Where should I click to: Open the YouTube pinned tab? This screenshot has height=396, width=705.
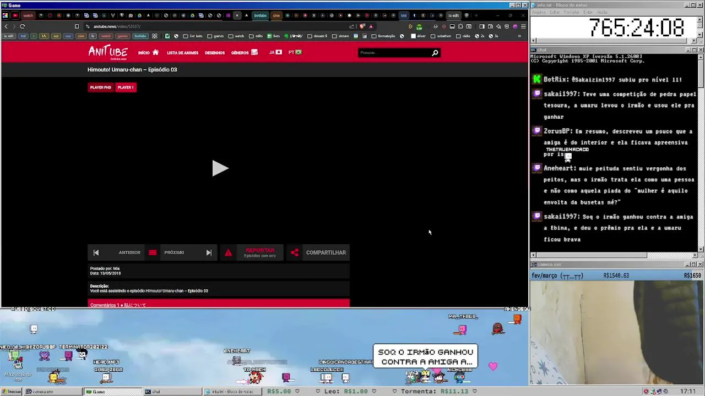point(15,15)
